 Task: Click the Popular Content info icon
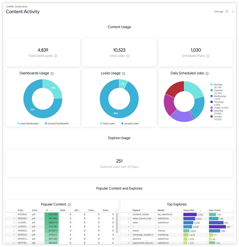(69, 205)
